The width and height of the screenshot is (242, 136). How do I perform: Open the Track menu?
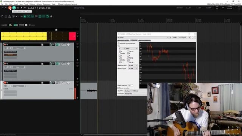[x=26, y=4]
